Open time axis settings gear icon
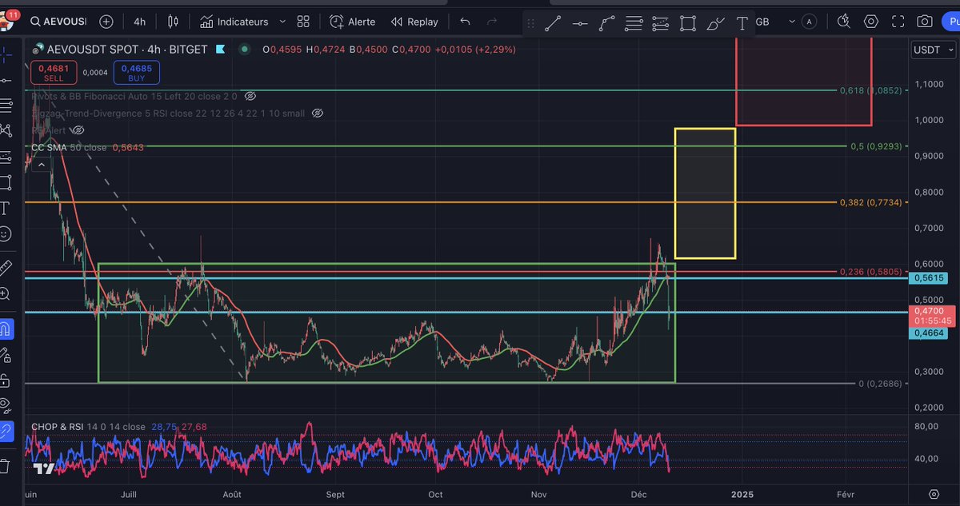The width and height of the screenshot is (960, 506). coord(933,495)
